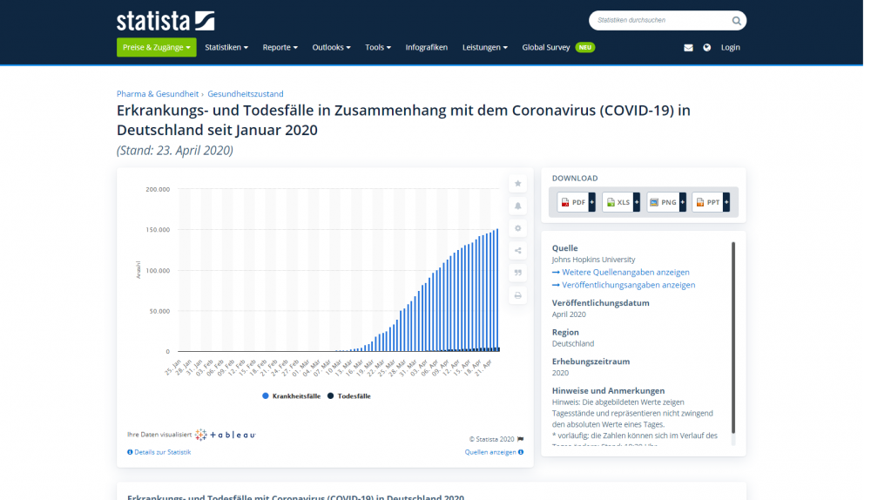
Task: Open the Statistiken dropdown menu
Action: coord(226,47)
